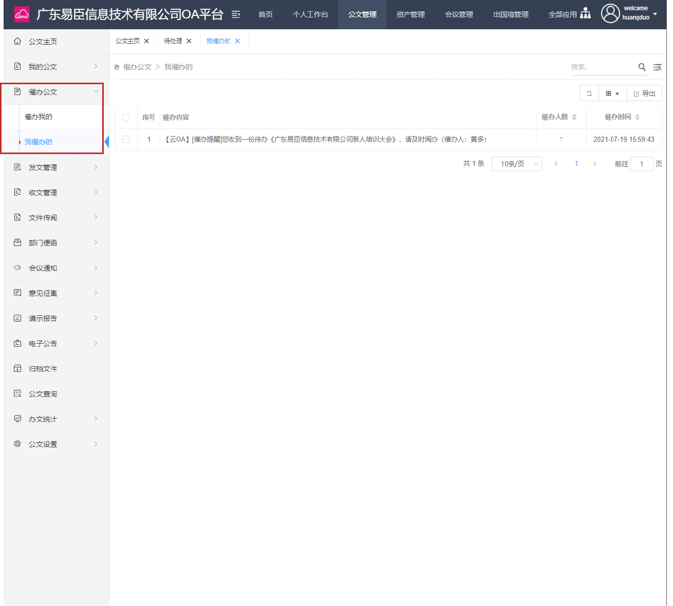Click the 归档文件 archive icon
Viewport: 673px width, 606px height.
coord(17,368)
